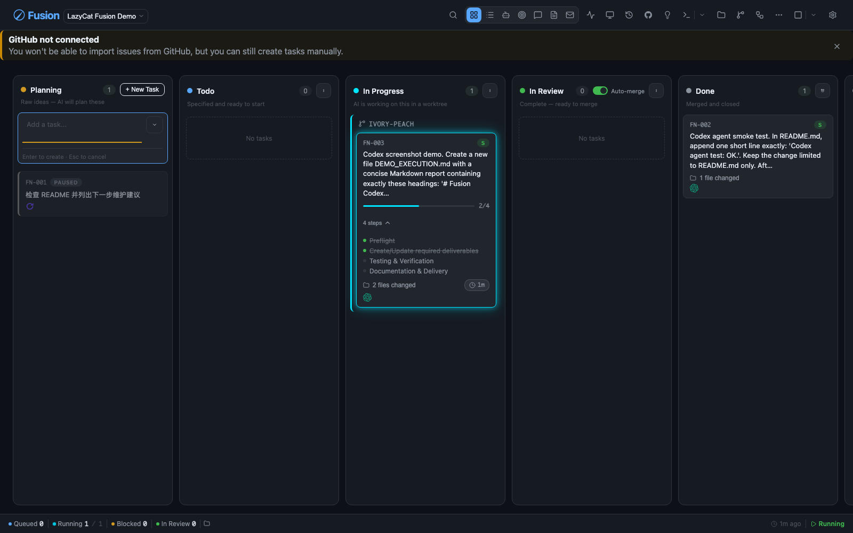853x533 pixels.
Task: Open the FN-002 done task card
Action: (x=758, y=156)
